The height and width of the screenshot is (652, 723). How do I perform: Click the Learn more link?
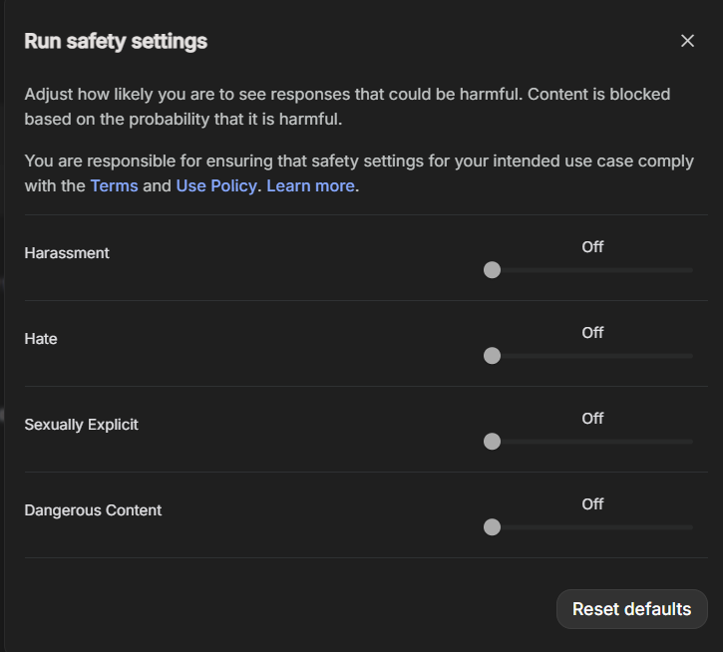pos(310,185)
